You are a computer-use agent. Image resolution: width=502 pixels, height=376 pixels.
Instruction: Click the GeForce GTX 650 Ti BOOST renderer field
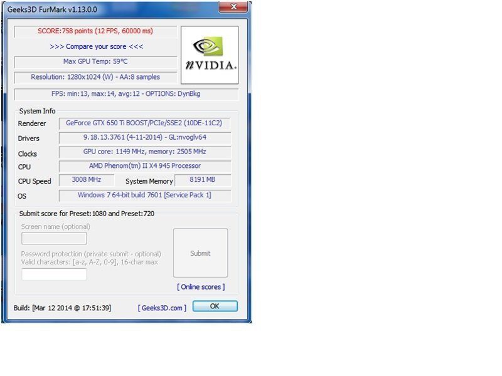(144, 123)
